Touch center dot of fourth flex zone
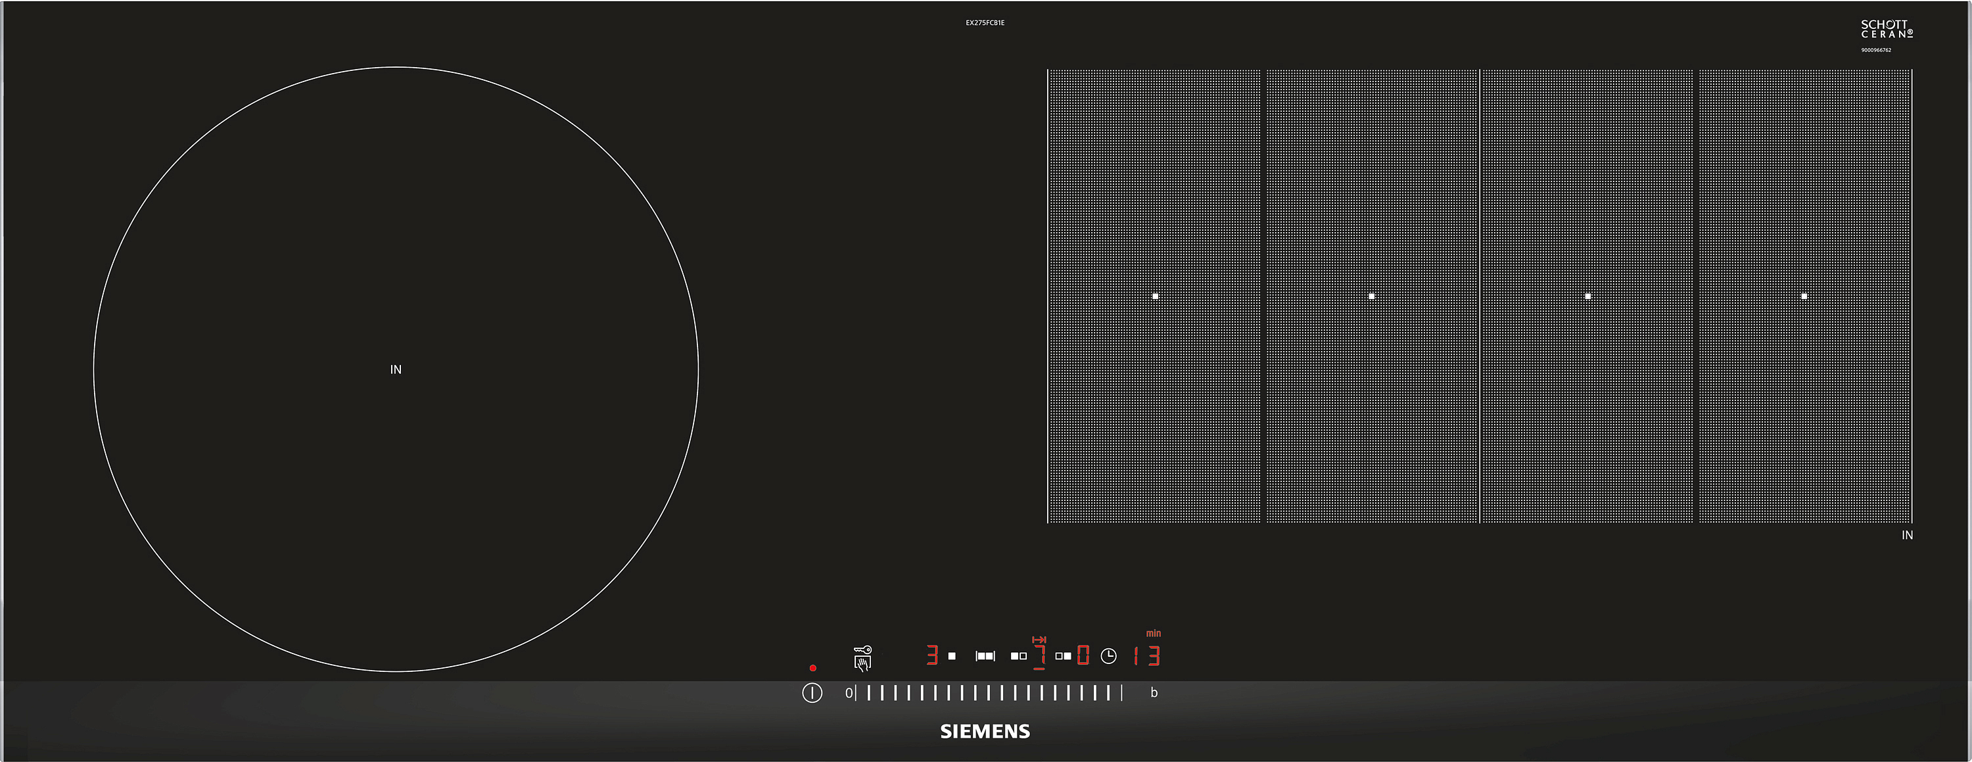Viewport: 1972px width, 762px height. (x=1804, y=297)
